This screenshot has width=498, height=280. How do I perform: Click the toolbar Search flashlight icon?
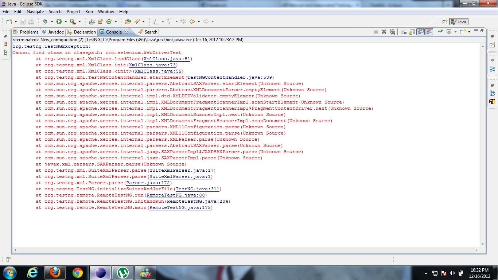point(137,22)
